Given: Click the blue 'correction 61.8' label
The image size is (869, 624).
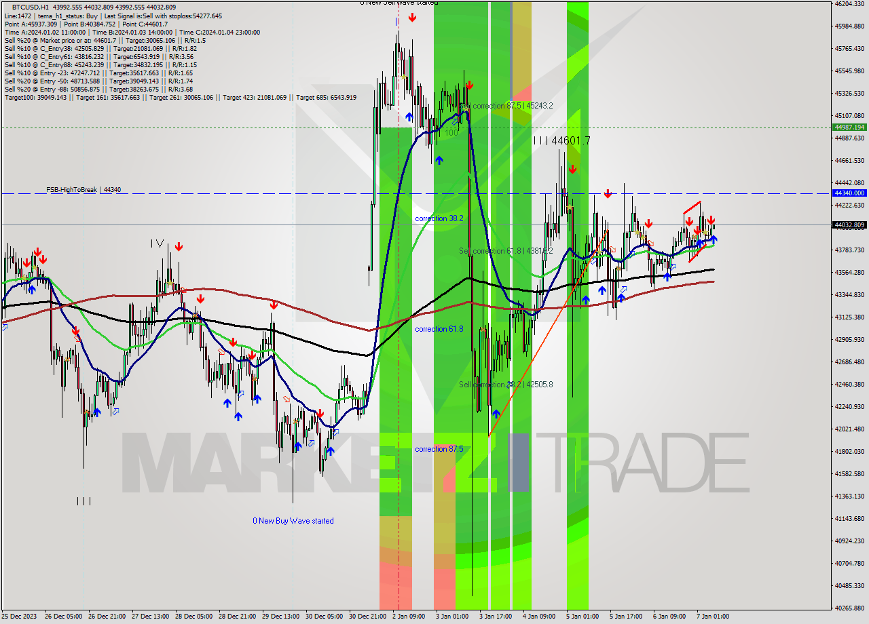Looking at the screenshot, I should tap(439, 329).
